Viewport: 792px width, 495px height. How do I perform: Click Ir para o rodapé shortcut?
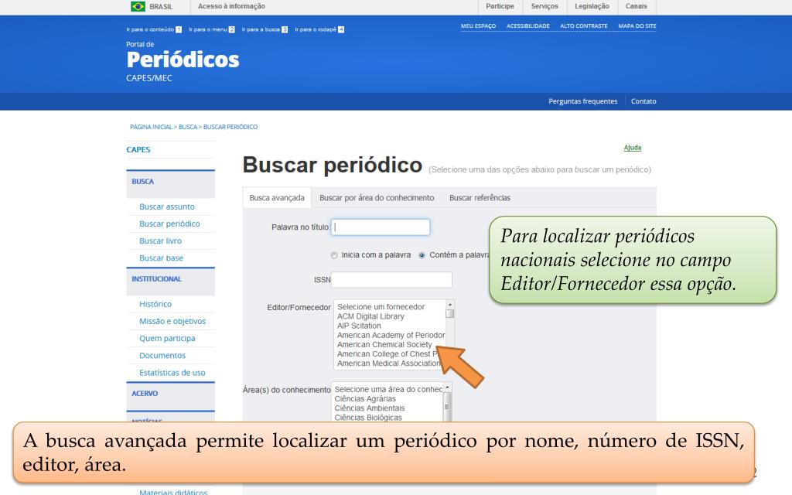point(319,29)
